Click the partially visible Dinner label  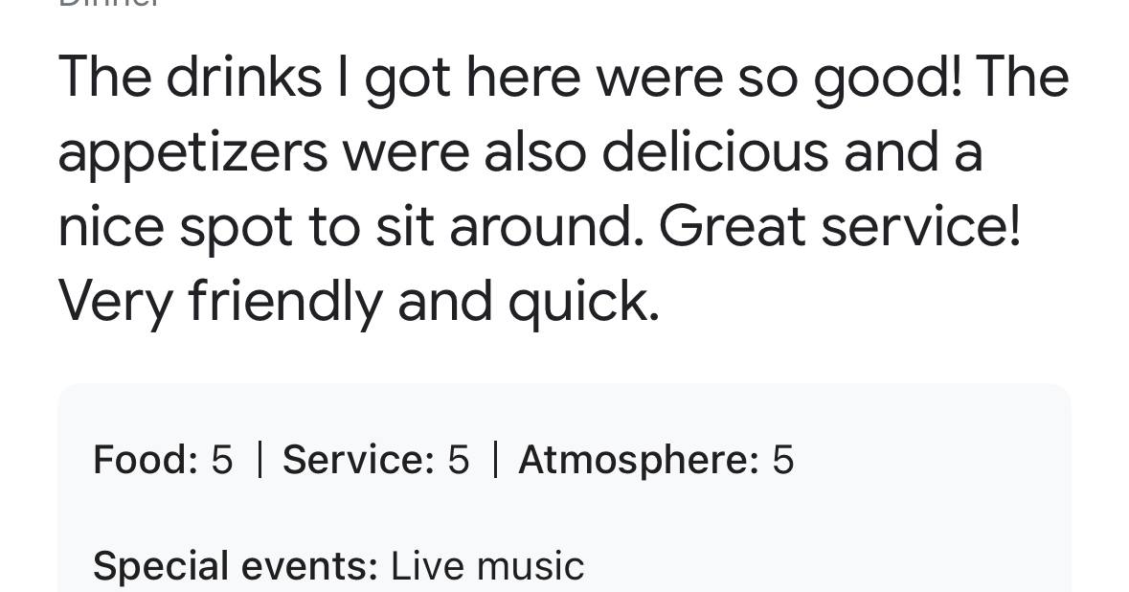pyautogui.click(x=108, y=3)
